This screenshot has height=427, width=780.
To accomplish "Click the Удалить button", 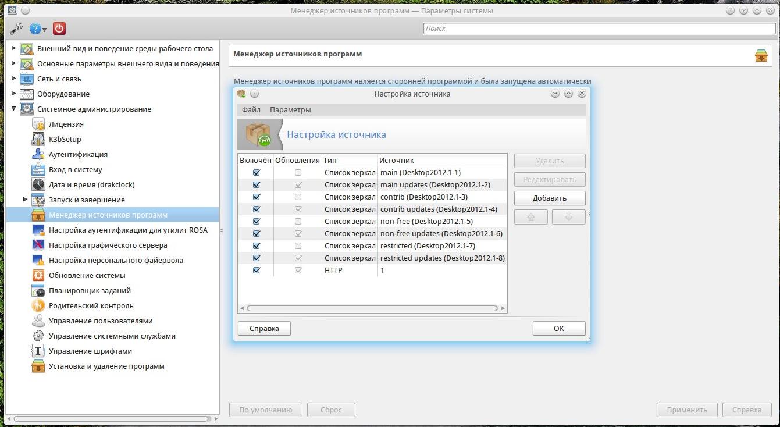I will tap(550, 161).
